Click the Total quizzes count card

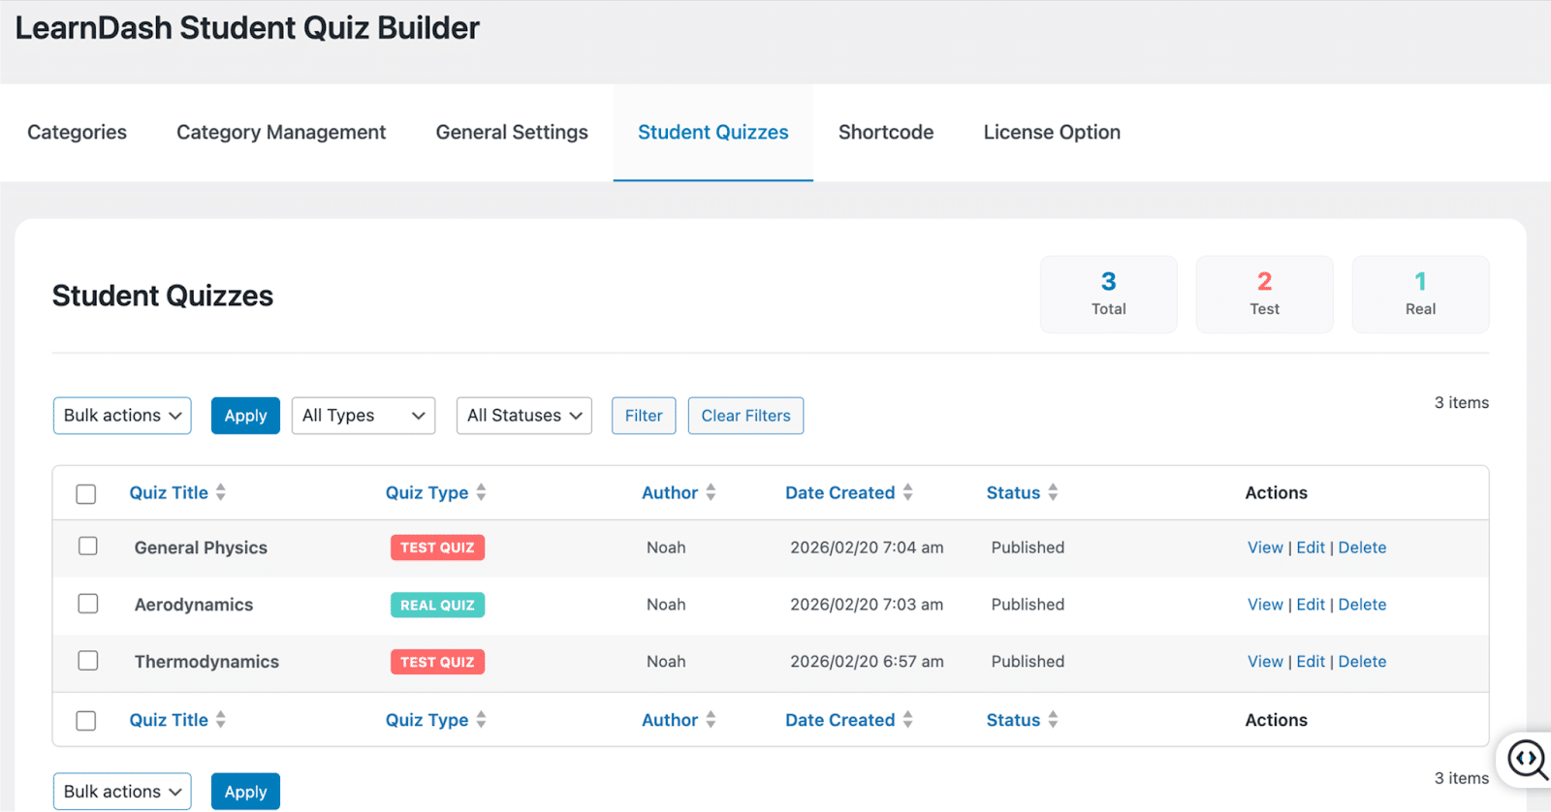click(x=1109, y=295)
